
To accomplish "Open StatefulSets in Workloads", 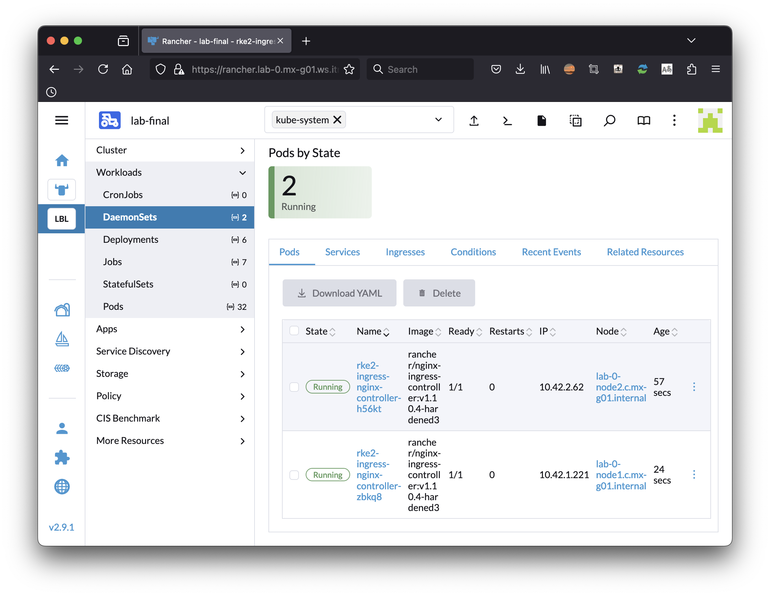I will [169, 284].
